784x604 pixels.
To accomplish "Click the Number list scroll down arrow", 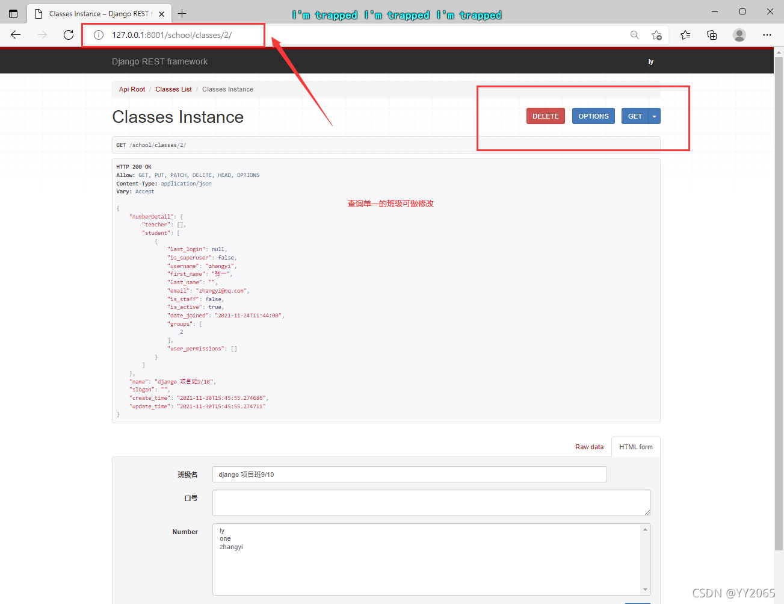I will tap(645, 590).
